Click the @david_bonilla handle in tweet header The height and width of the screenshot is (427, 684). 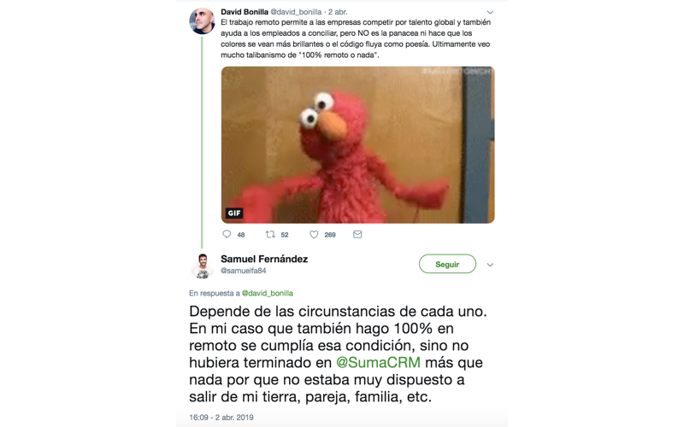point(296,12)
